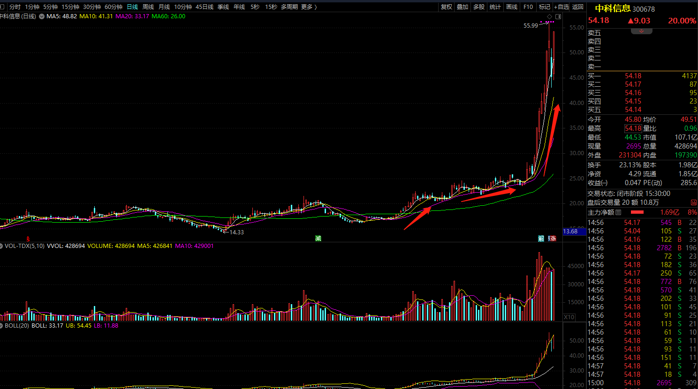Viewport: 698px width, 389px height.
Task: Switch to the 季线 quarterly chart
Action: pos(223,7)
